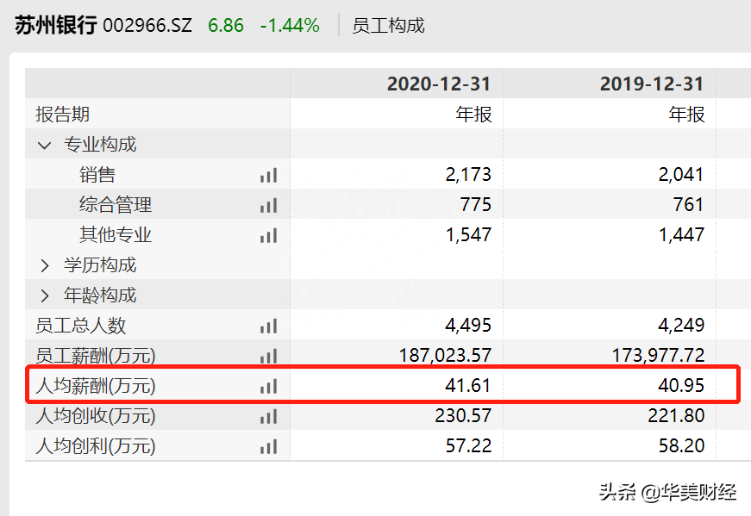The height and width of the screenshot is (516, 751).
Task: Click the bar chart icon beside 其他专业
Action: pos(268,235)
